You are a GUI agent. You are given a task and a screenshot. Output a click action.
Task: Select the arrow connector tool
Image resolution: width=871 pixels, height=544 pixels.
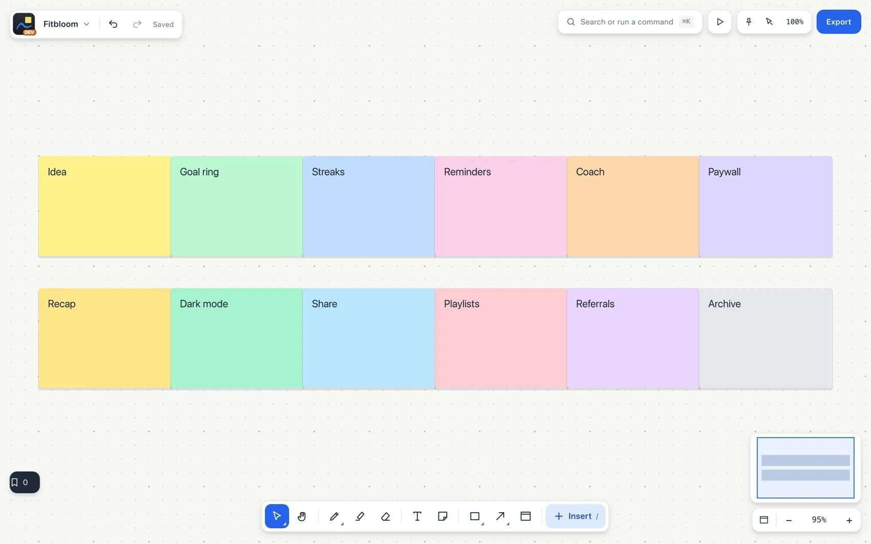coord(501,516)
